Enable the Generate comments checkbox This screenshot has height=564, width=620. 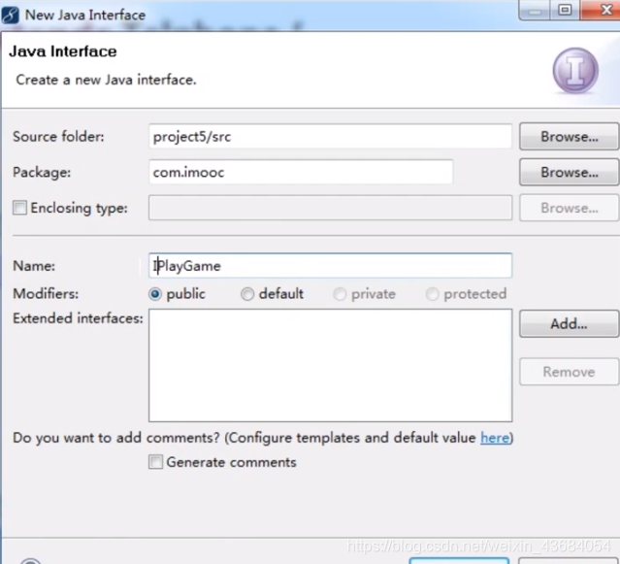pyautogui.click(x=155, y=462)
